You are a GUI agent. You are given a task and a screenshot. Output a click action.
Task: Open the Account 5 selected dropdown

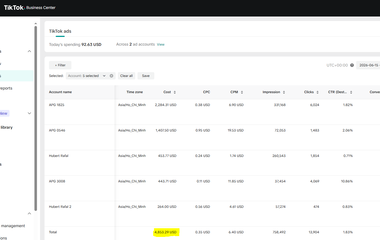(87, 76)
